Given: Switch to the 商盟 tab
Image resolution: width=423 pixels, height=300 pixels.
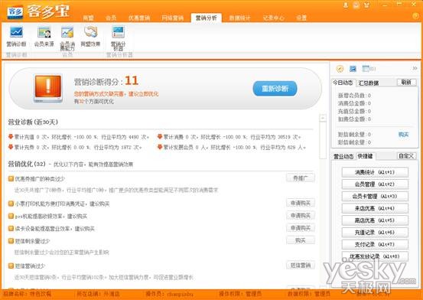Looking at the screenshot, I should [88, 18].
